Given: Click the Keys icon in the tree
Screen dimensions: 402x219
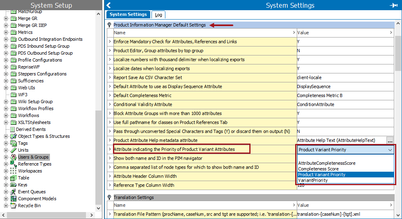Looking at the screenshot, I should click(13, 185).
